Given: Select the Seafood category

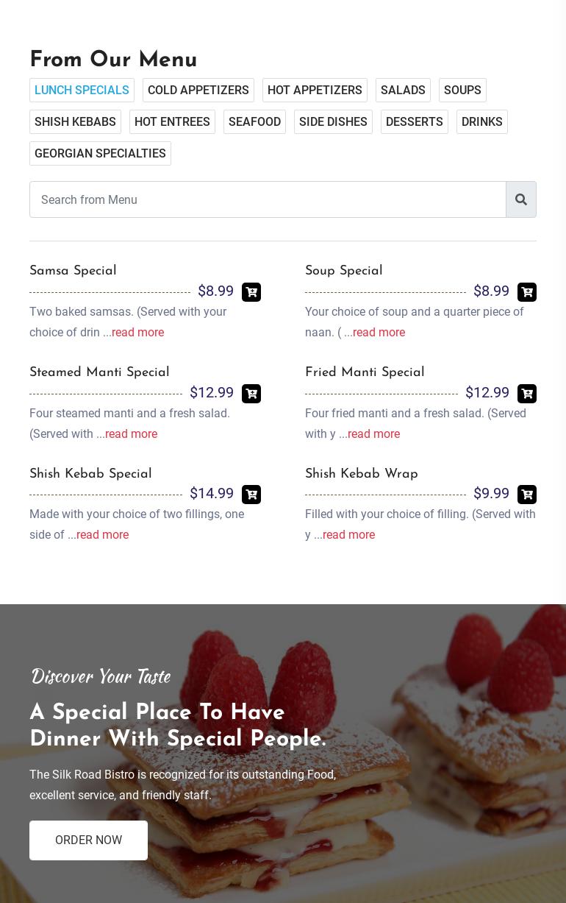Looking at the screenshot, I should (x=254, y=121).
